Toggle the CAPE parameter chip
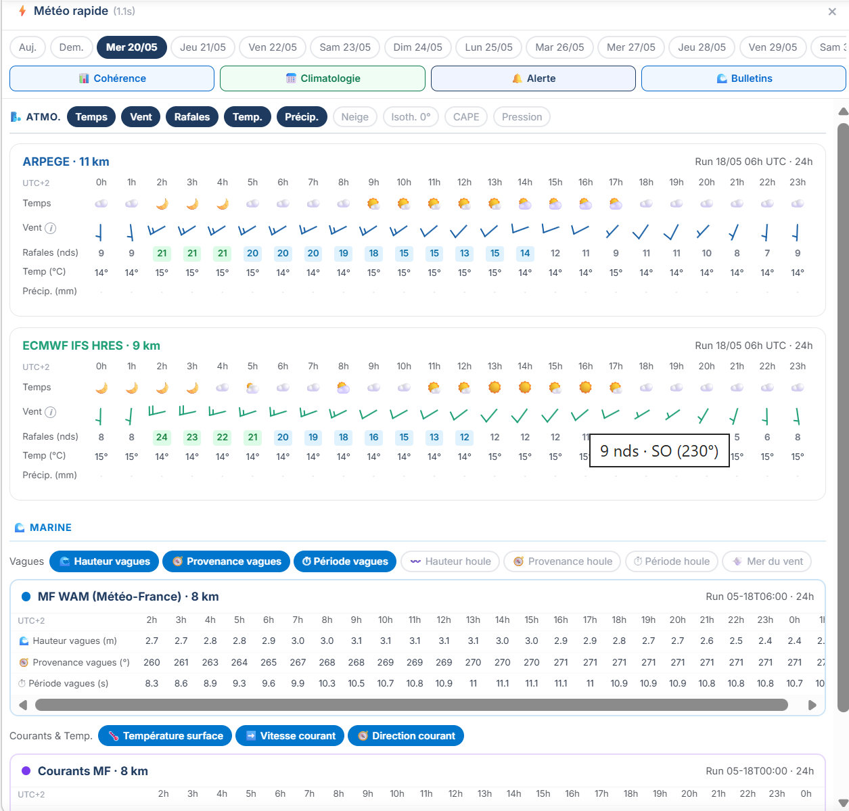Image resolution: width=849 pixels, height=811 pixels. 466,117
